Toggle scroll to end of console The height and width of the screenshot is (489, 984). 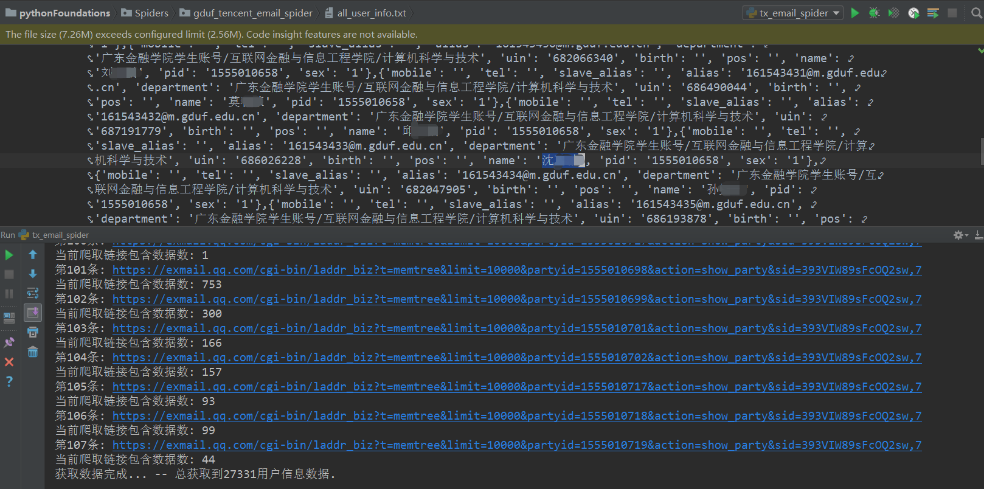click(x=33, y=313)
